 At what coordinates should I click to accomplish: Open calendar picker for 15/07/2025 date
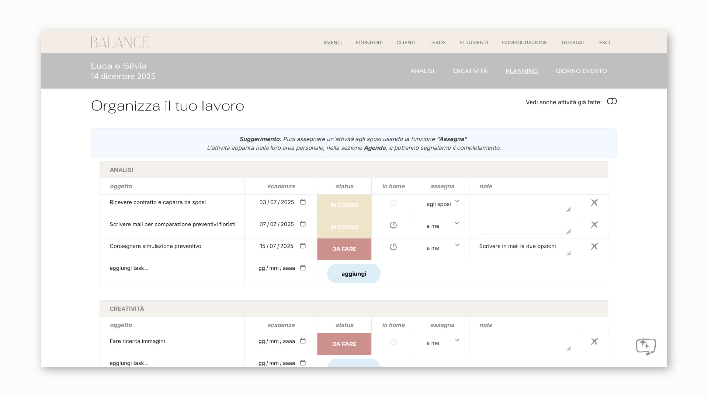(x=303, y=246)
